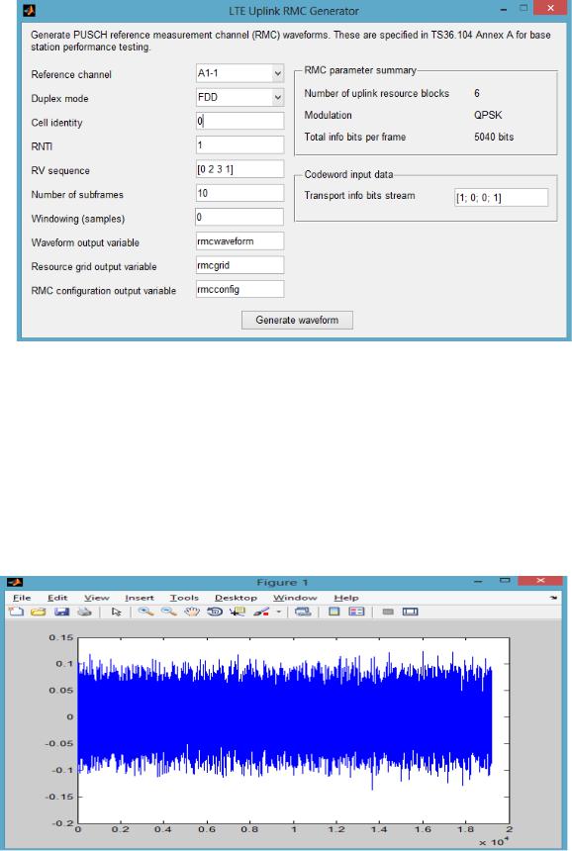Click the Insert Legend icon
This screenshot has width=572, height=851.
(x=356, y=612)
